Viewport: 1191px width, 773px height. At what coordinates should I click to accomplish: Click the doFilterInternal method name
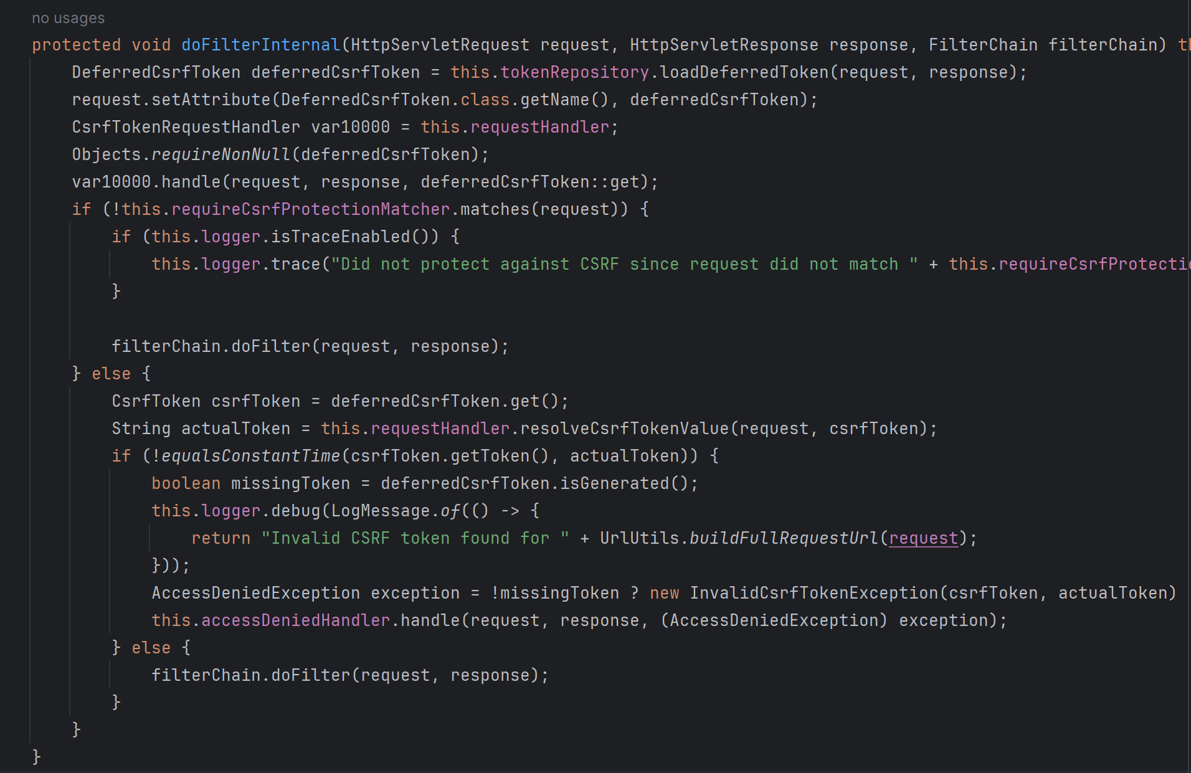click(x=261, y=45)
